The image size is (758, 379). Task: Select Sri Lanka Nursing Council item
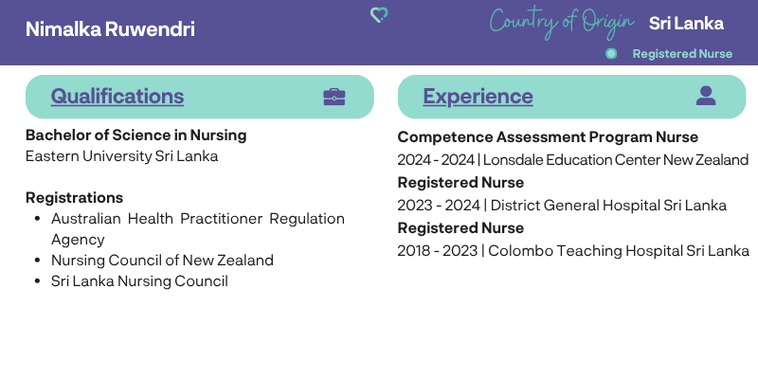139,280
